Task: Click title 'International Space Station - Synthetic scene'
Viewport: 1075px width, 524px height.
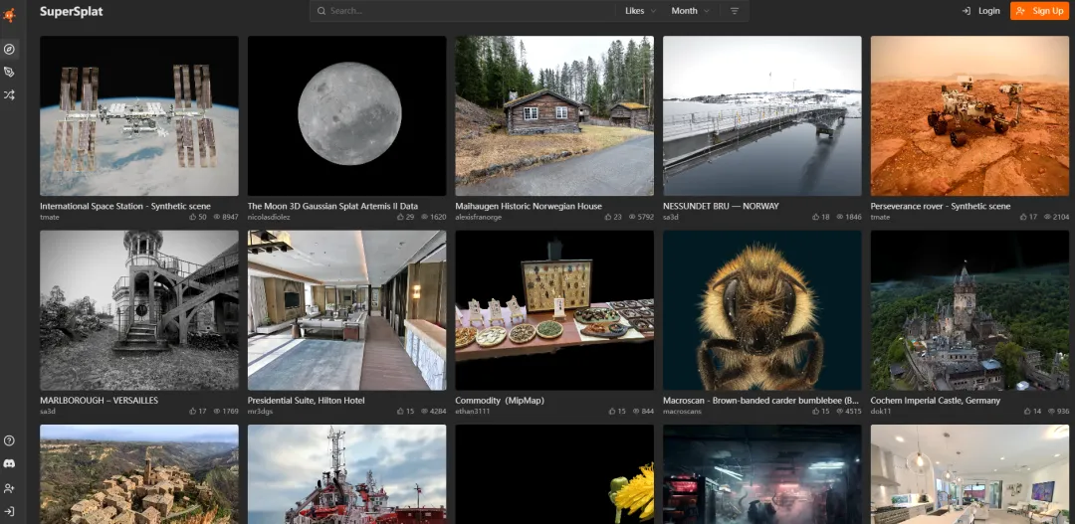Action: [x=125, y=206]
